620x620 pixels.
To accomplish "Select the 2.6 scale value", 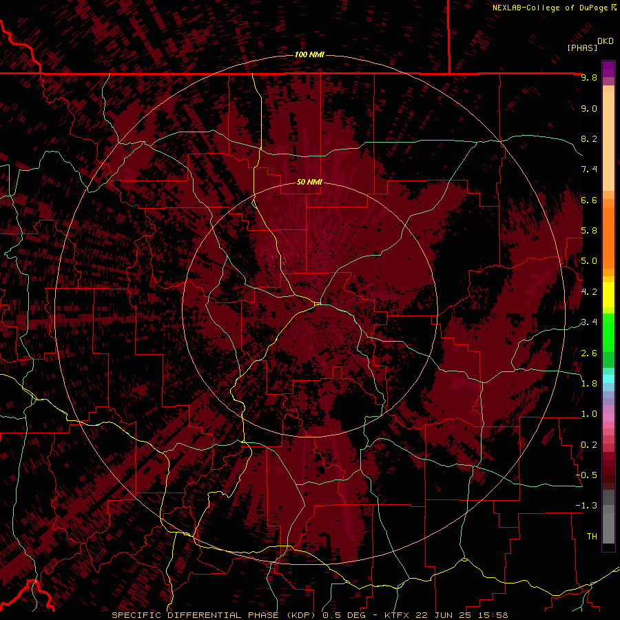I will click(x=589, y=353).
